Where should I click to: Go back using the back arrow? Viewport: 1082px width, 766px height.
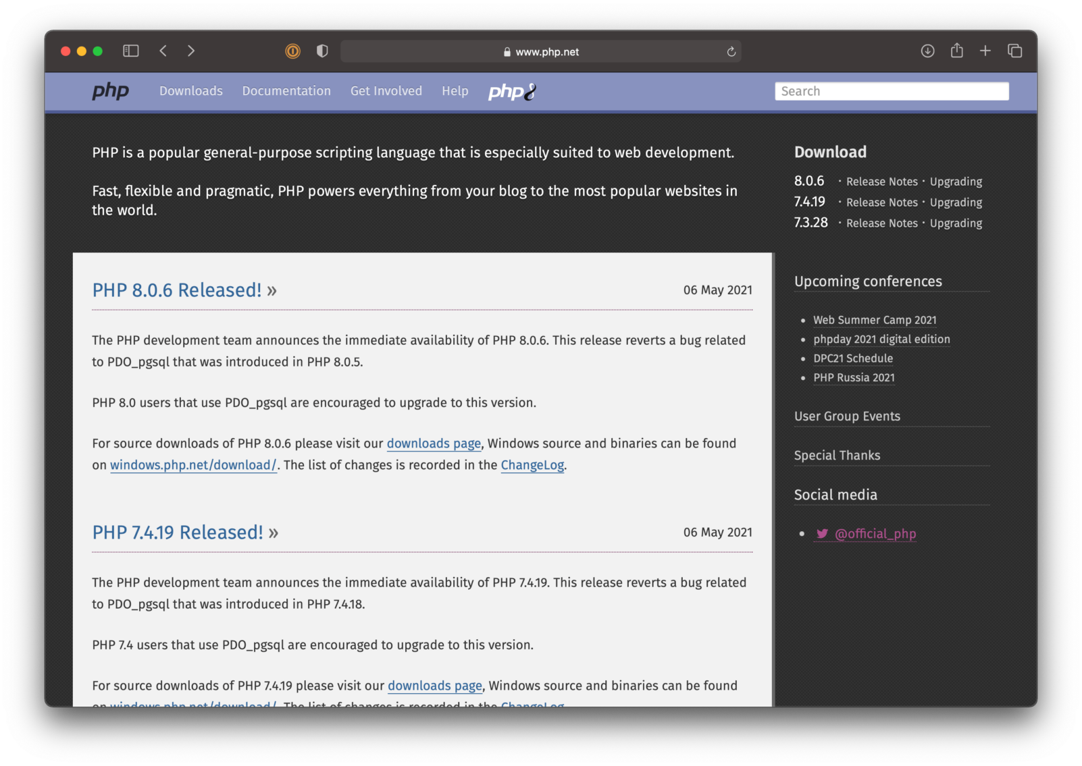(x=163, y=51)
